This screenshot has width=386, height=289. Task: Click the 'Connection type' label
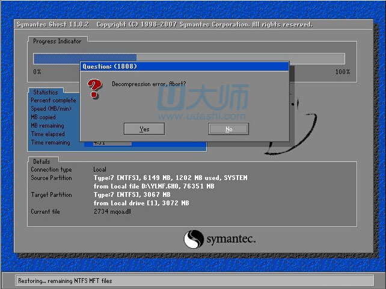51,169
